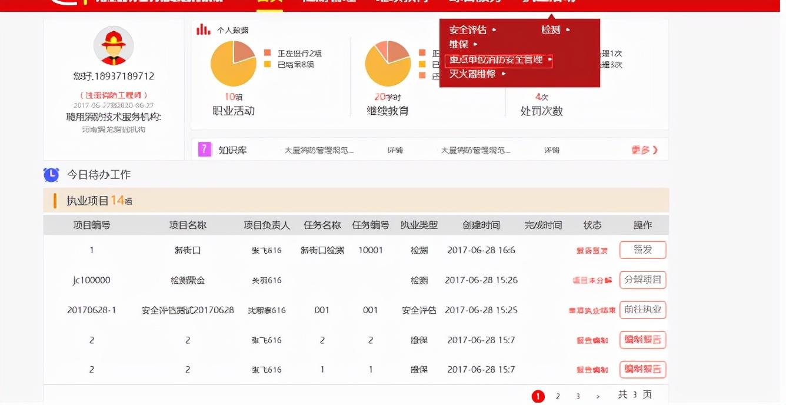
Task: Select 灭火器维修 in the dropdown menu
Action: [x=472, y=74]
